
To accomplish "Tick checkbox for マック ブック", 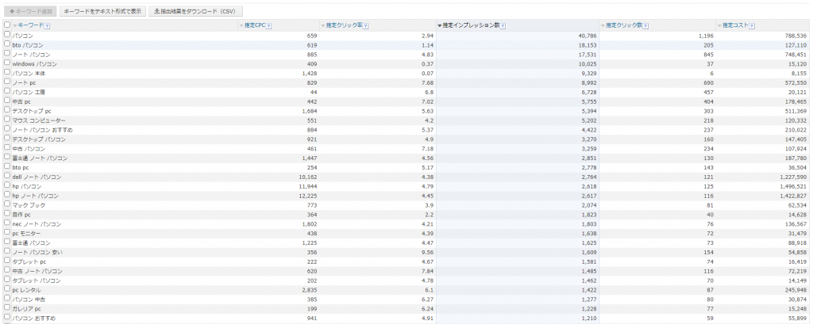I will pos(6,204).
